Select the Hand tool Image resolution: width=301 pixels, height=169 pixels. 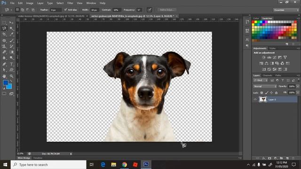click(x=4, y=76)
